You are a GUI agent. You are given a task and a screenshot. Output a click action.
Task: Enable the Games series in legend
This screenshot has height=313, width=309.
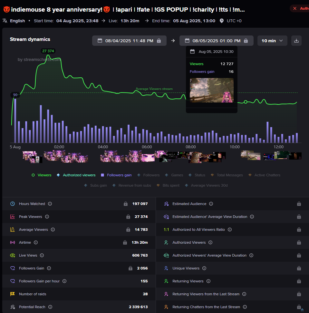click(174, 175)
